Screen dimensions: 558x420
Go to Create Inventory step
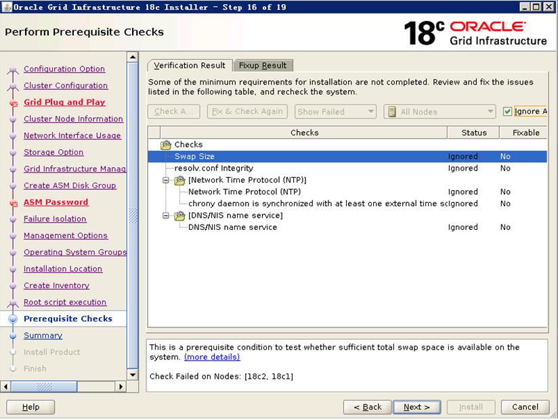pyautogui.click(x=57, y=285)
